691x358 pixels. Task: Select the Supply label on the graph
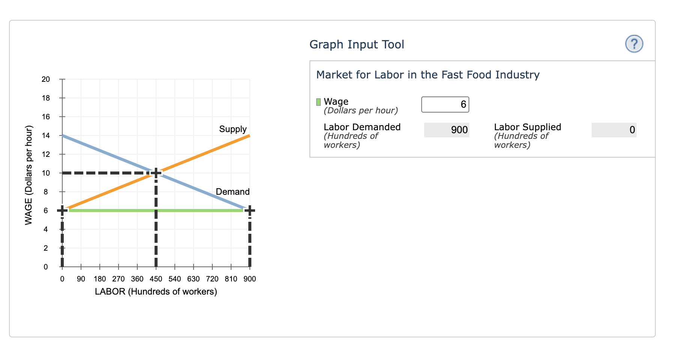point(233,129)
